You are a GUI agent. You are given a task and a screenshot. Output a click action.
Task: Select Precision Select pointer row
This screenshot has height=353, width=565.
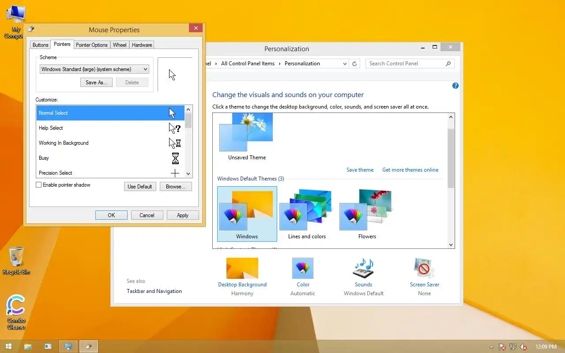[110, 173]
